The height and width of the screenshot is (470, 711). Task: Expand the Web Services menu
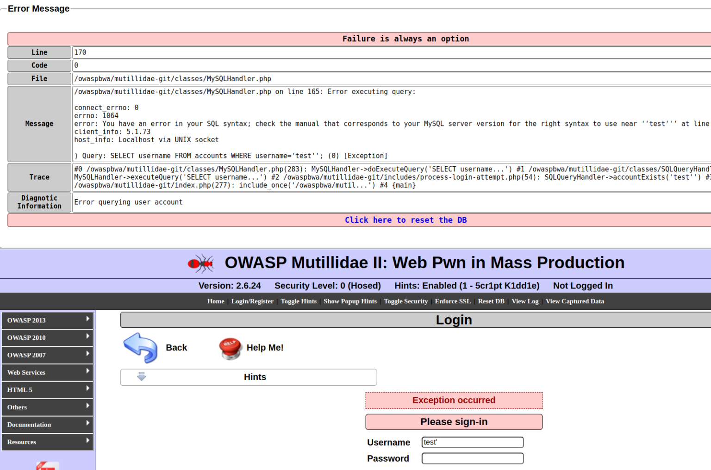48,372
